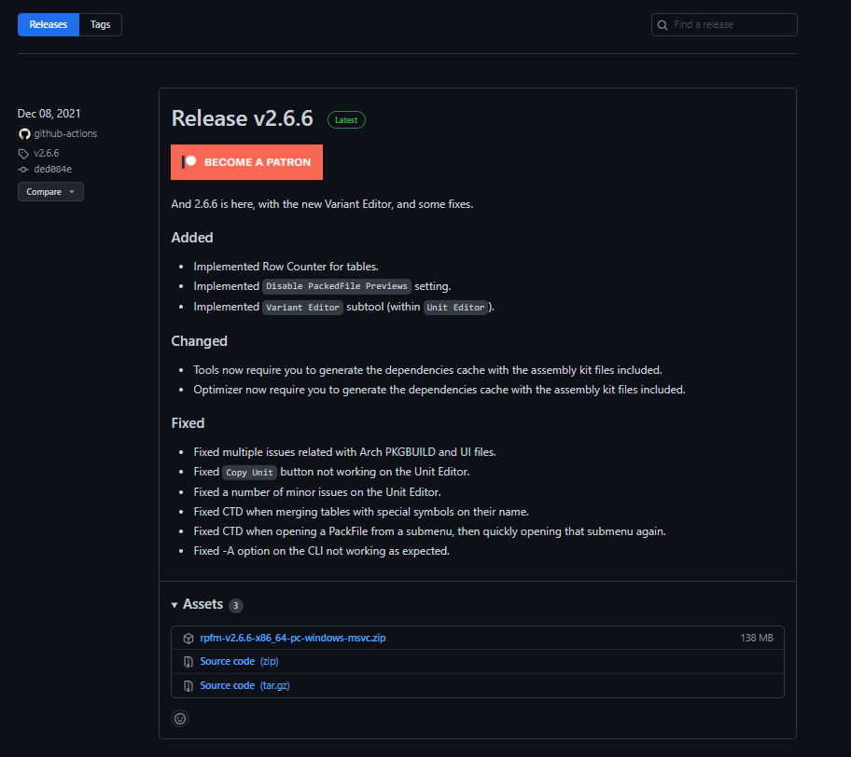Click the magnifier icon in the release search box
The height and width of the screenshot is (757, 851).
tap(663, 24)
